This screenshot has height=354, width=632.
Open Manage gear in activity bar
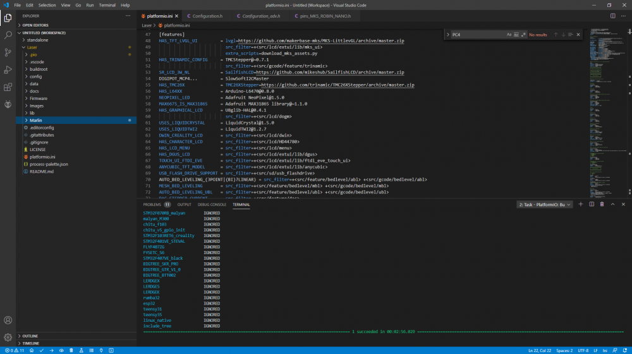click(8, 338)
